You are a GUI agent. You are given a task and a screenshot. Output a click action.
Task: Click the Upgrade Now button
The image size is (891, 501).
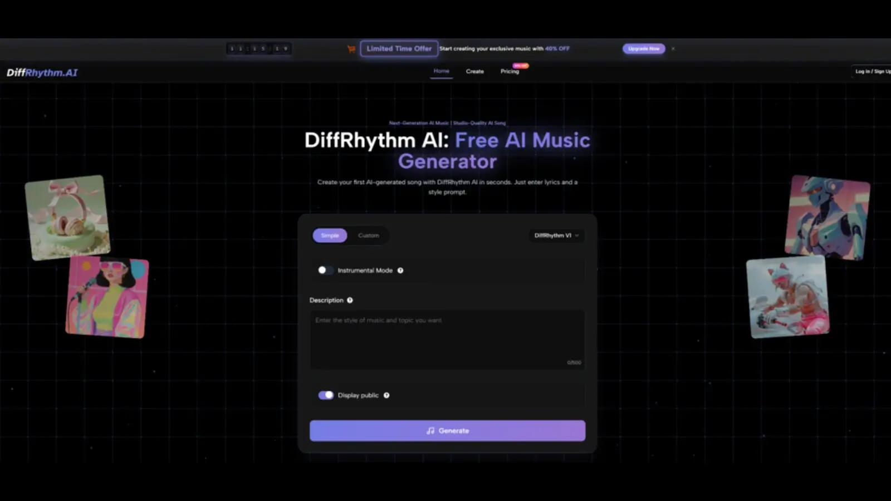click(643, 49)
